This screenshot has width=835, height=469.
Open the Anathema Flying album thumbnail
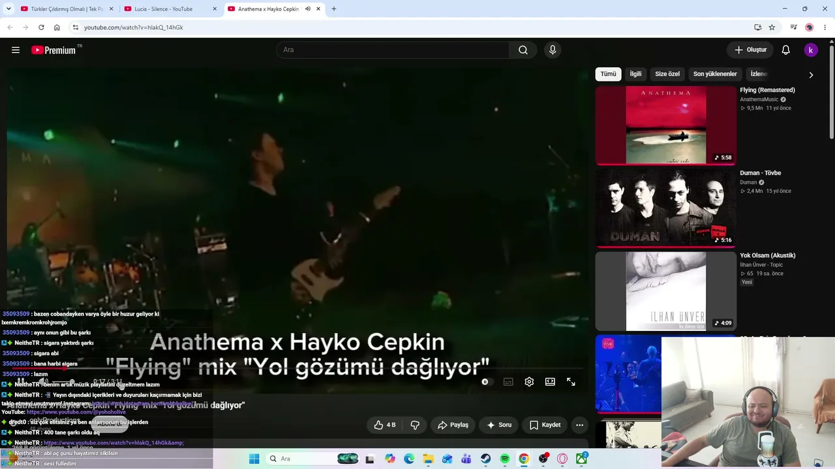tap(665, 125)
